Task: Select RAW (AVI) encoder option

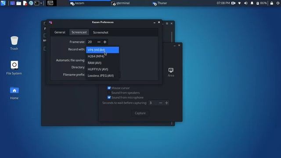Action: click(x=102, y=63)
